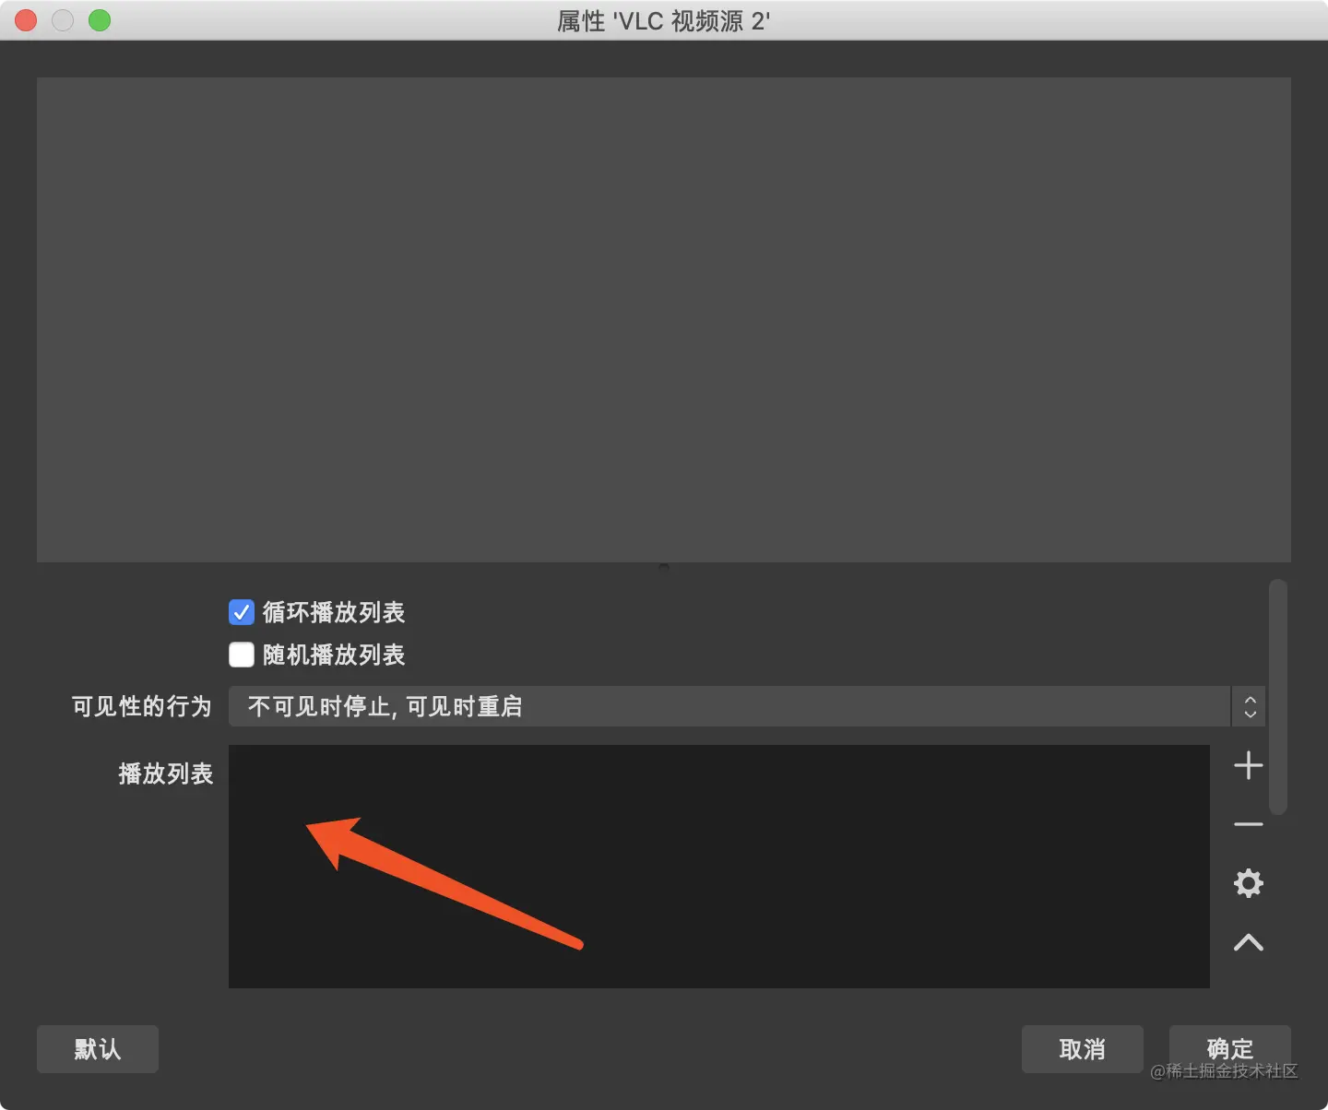Remove playlist entry with the minus icon

click(1249, 824)
